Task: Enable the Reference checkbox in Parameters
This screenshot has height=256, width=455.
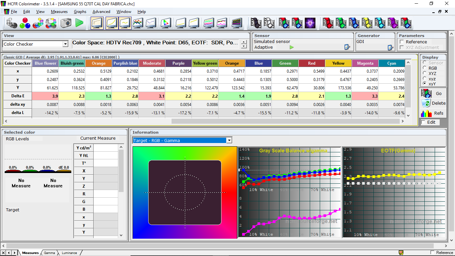Action: 402,42
